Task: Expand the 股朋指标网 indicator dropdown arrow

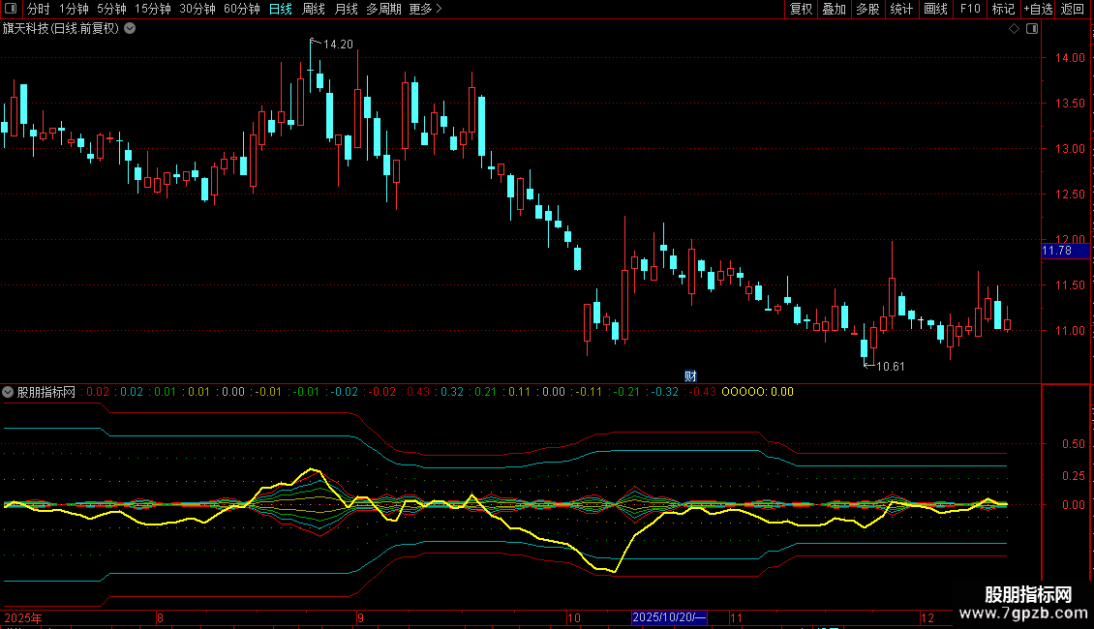Action: (9, 392)
